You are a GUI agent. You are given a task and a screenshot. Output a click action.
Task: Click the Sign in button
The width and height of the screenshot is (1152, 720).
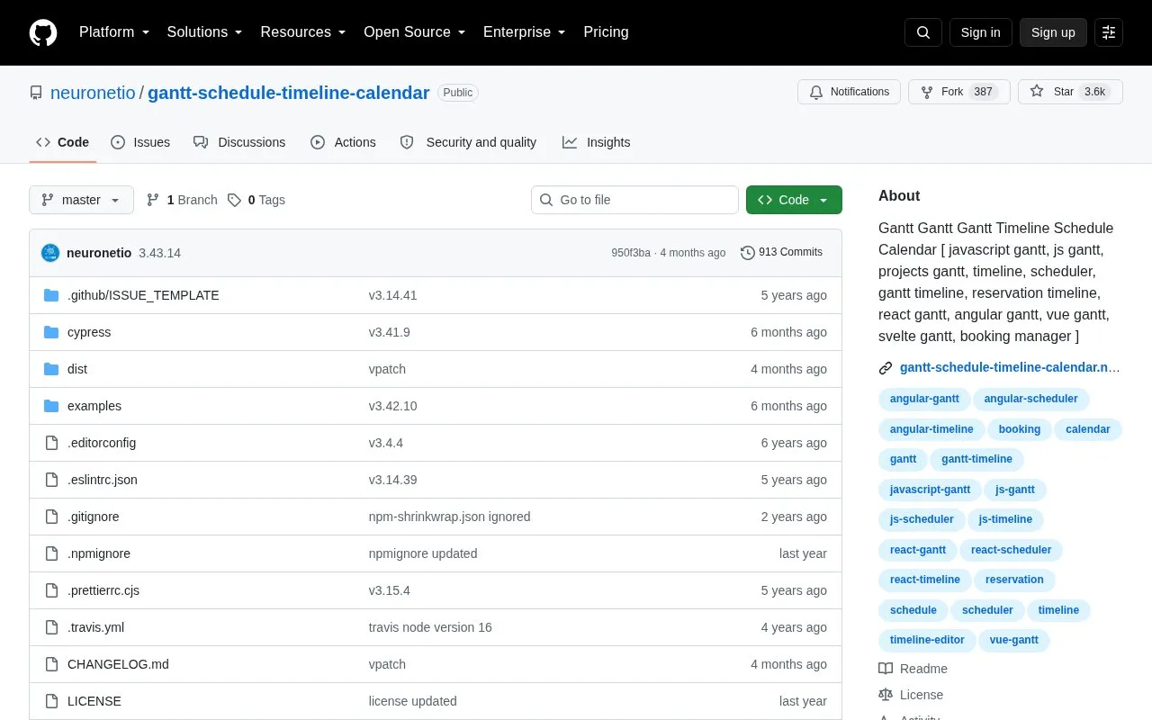click(980, 32)
